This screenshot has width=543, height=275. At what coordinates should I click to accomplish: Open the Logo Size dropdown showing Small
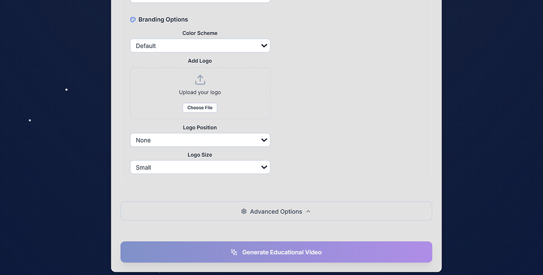(x=200, y=168)
